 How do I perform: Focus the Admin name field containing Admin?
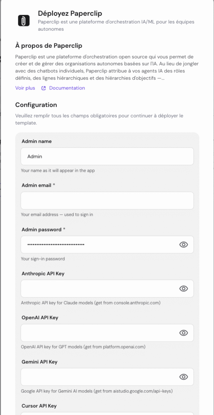tap(107, 156)
